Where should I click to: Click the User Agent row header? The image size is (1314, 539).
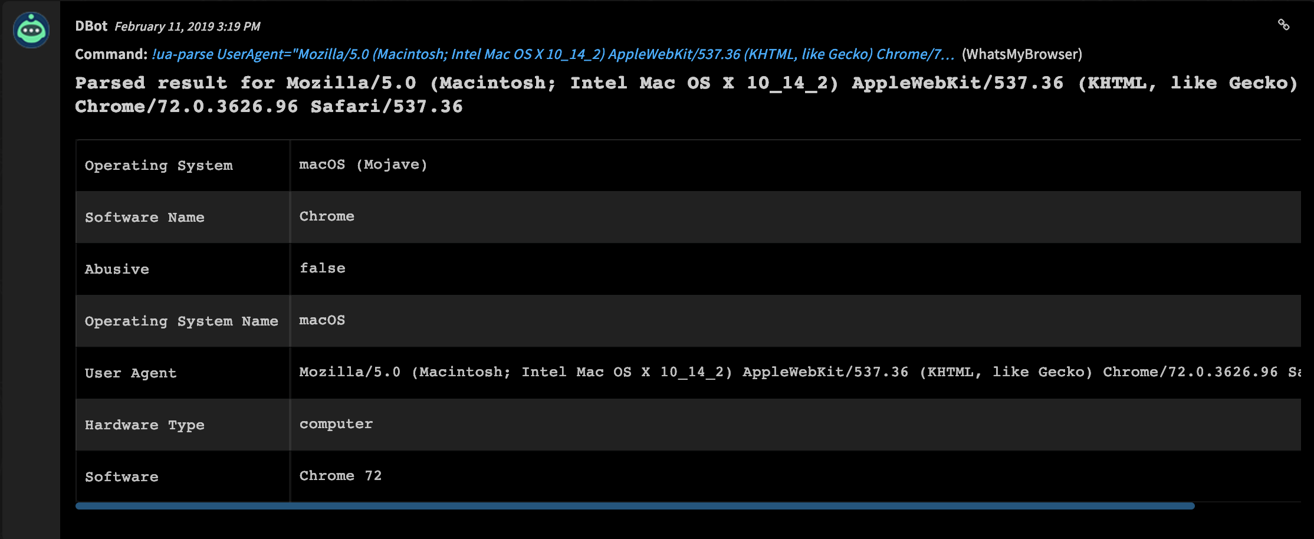coord(130,373)
